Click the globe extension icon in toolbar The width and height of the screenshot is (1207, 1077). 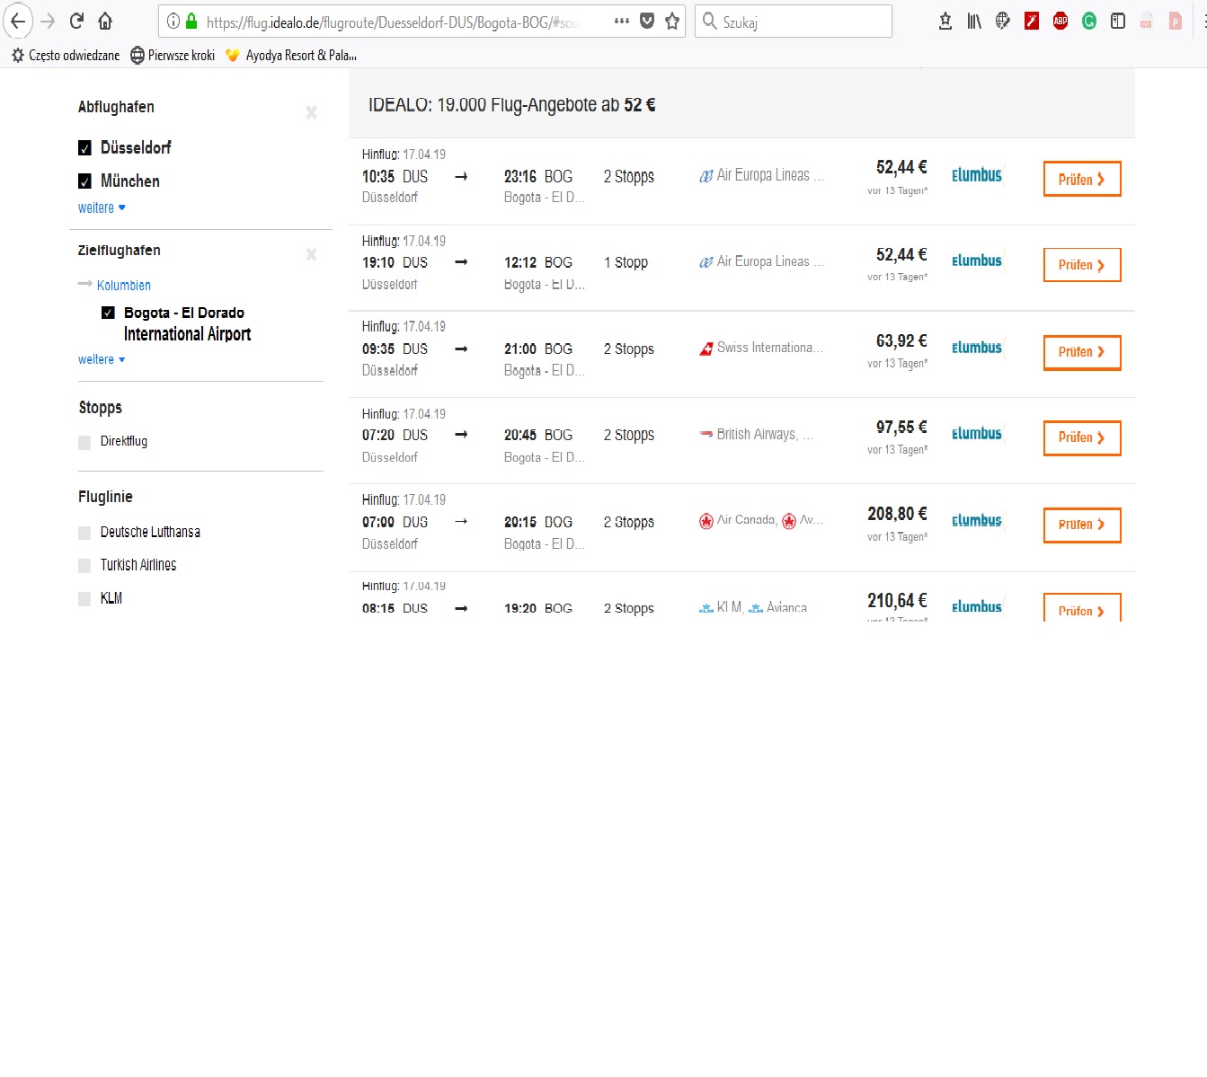[x=1003, y=22]
